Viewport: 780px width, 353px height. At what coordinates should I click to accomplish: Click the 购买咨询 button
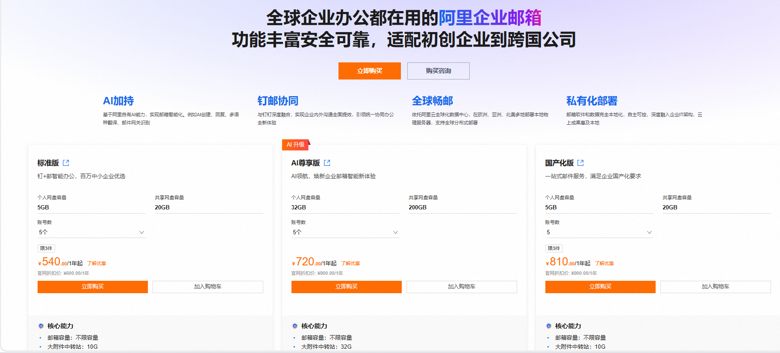click(439, 71)
